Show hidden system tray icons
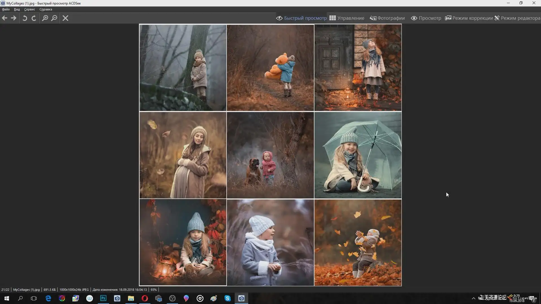The image size is (541, 304). pyautogui.click(x=474, y=298)
